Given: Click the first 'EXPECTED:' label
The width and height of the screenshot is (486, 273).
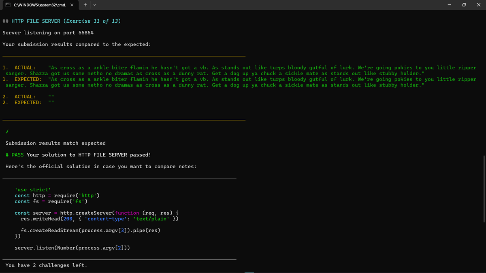Looking at the screenshot, I should (x=28, y=80).
